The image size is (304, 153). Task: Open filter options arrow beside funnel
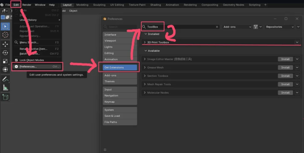coord(261,27)
